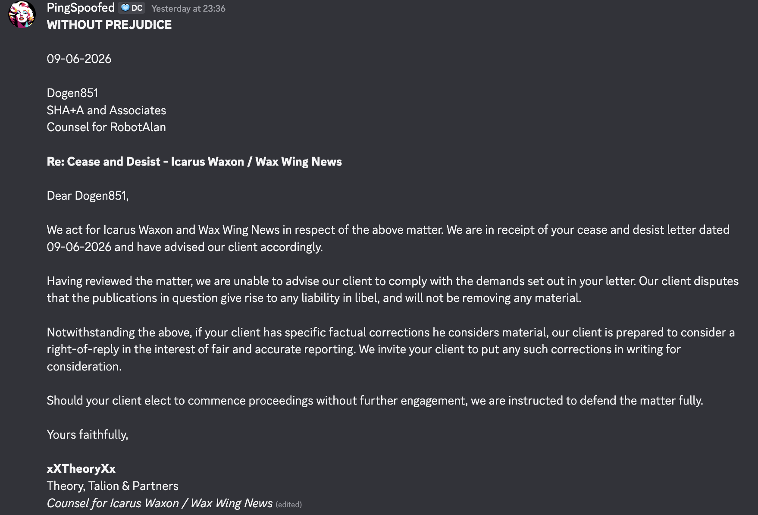Click the 'WITHOUT PREJUDICE' heading
This screenshot has height=515, width=758.
pyautogui.click(x=109, y=25)
